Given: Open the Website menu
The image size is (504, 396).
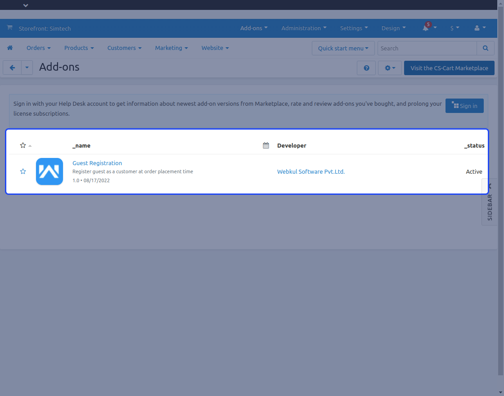Looking at the screenshot, I should [215, 48].
